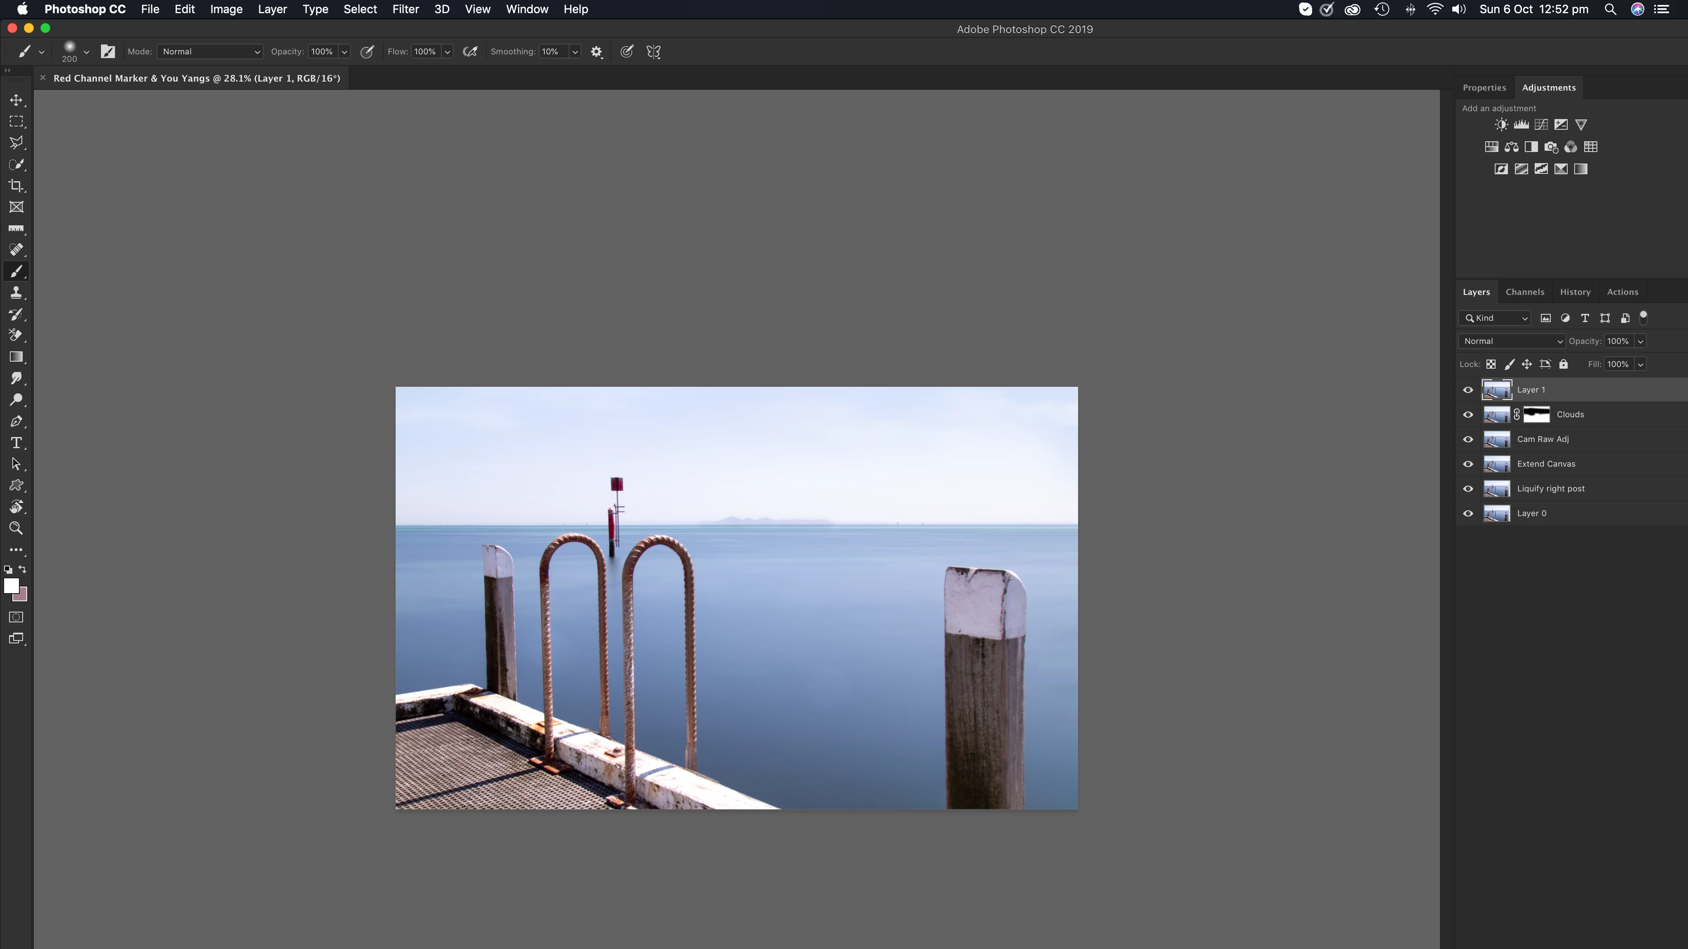1688x949 pixels.
Task: Select the Crop tool
Action: pos(16,186)
